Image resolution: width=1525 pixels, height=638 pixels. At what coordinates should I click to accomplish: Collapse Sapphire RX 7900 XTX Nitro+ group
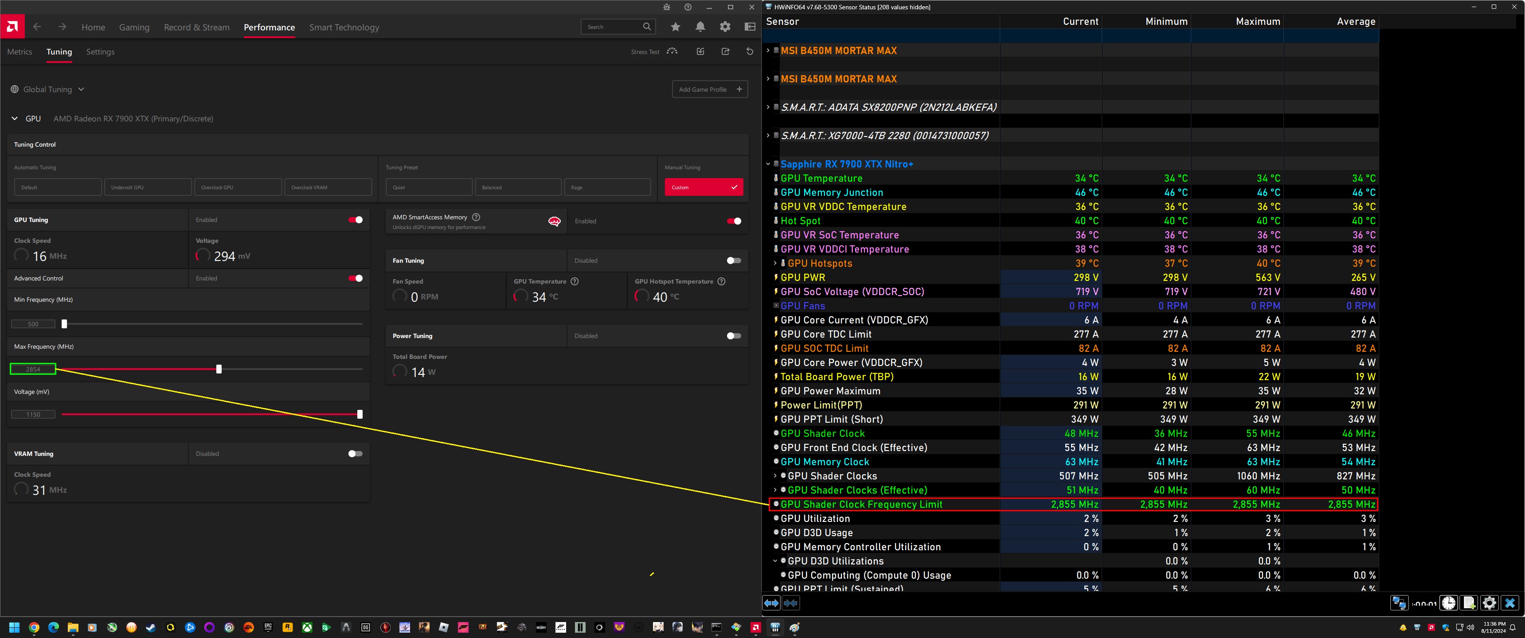point(768,164)
